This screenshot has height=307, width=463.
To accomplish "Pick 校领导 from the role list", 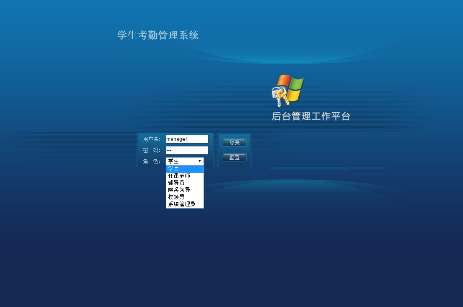I will point(185,197).
